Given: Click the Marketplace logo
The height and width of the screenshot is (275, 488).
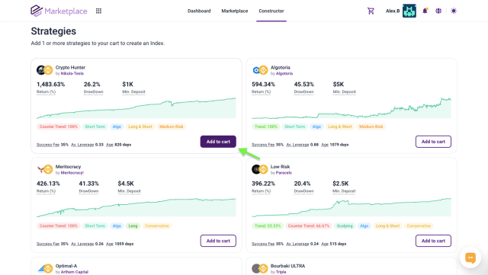Looking at the screenshot, I should pos(59,11).
